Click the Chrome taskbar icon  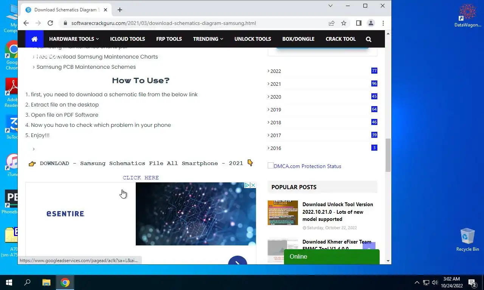pyautogui.click(x=65, y=282)
